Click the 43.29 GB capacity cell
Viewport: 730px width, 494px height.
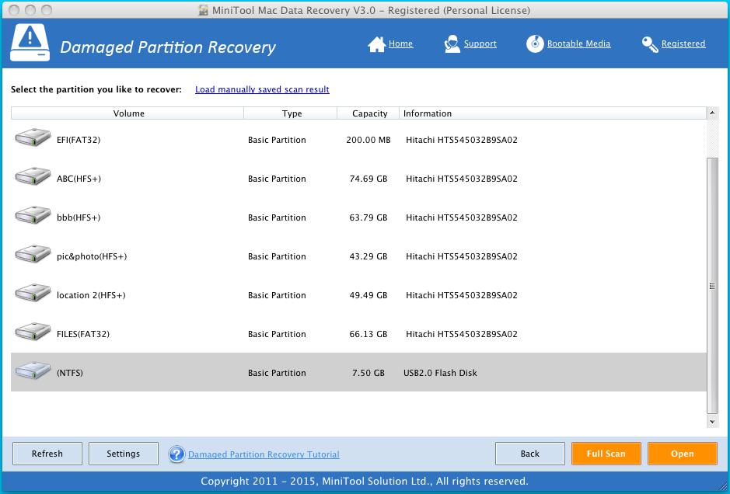pyautogui.click(x=368, y=256)
